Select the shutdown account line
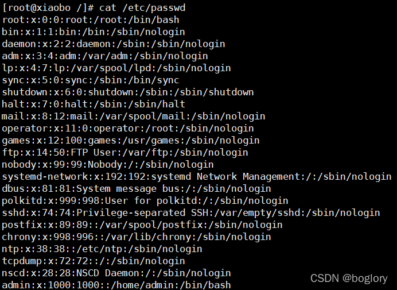This screenshot has width=397, height=290. point(128,92)
